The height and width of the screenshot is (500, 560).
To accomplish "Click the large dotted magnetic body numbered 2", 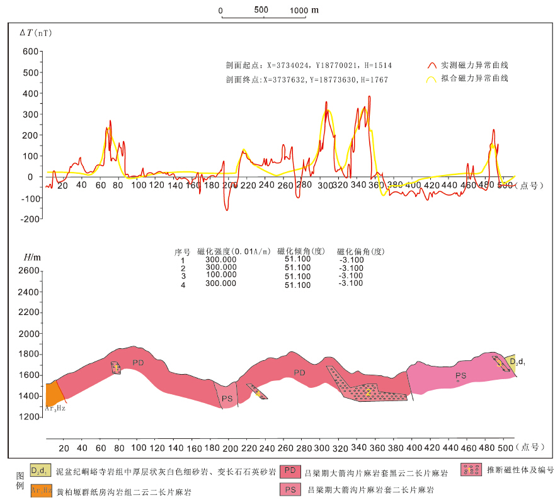I will pyautogui.click(x=369, y=392).
